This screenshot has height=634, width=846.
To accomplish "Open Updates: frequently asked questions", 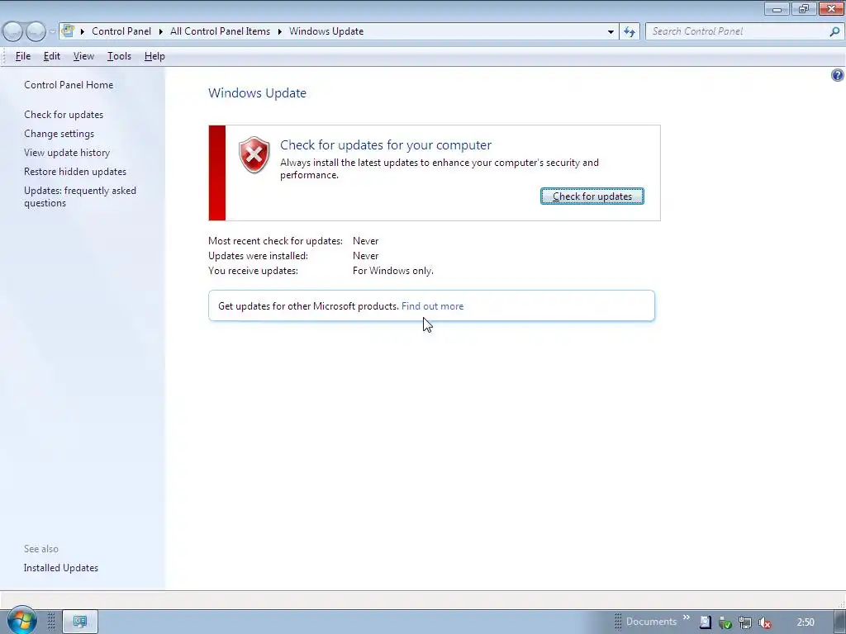I will (80, 196).
